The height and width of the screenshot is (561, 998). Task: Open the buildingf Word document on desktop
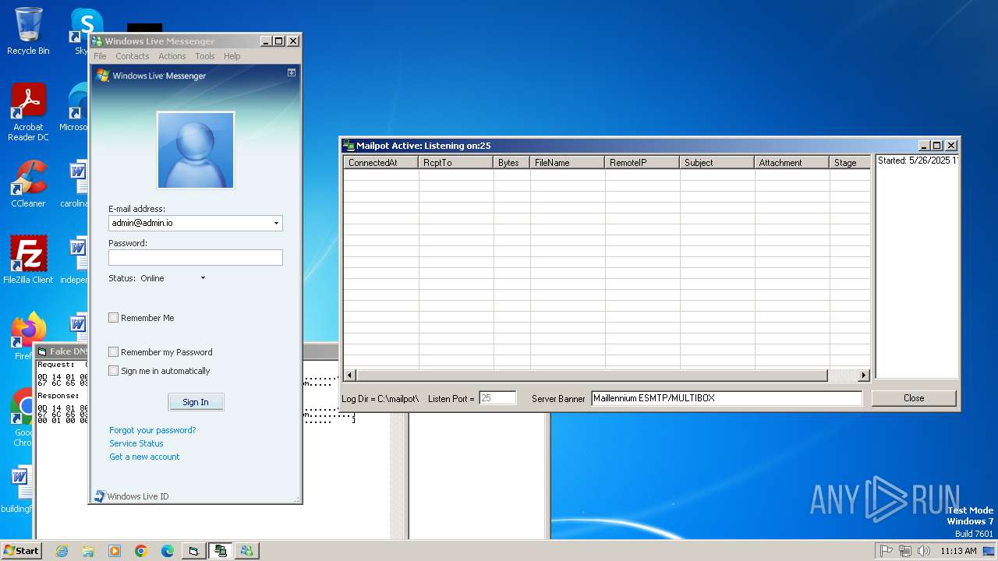click(x=21, y=489)
